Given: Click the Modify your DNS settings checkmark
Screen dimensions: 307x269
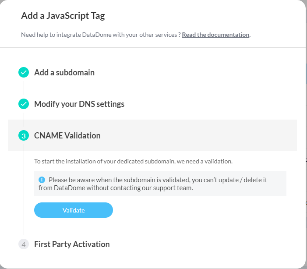Looking at the screenshot, I should point(24,104).
